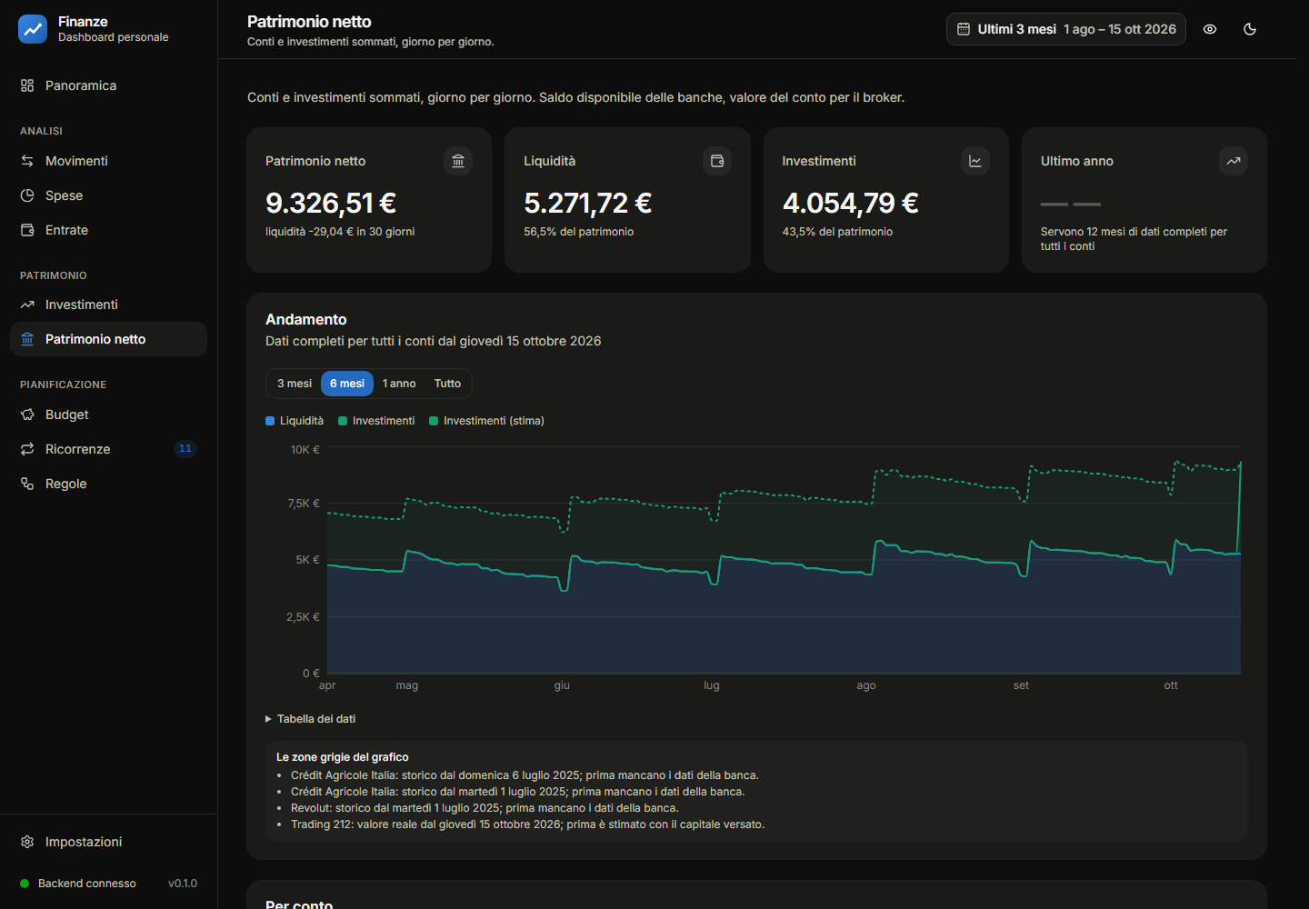
Task: Click the Ricorrenze repeat icon
Action: [x=27, y=449]
